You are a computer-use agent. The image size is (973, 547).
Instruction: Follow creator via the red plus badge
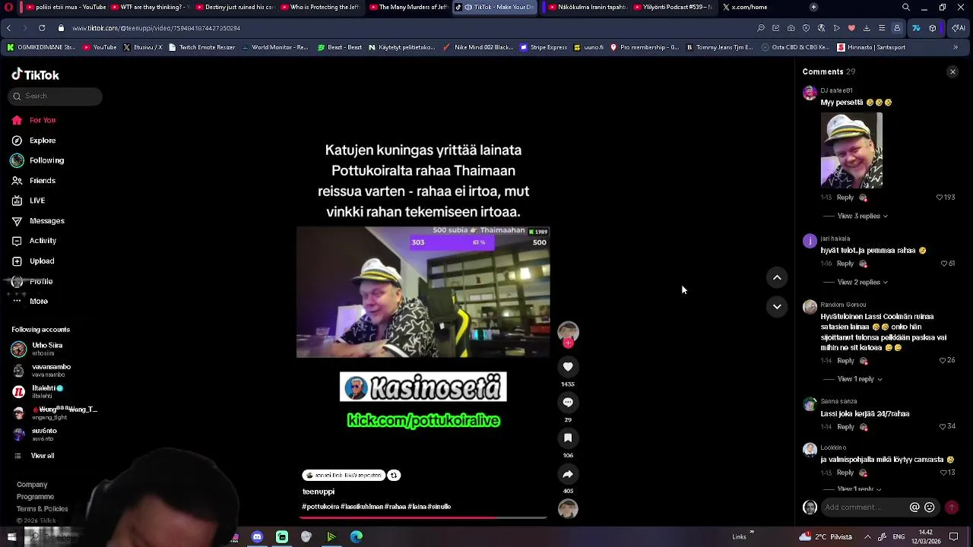[568, 343]
